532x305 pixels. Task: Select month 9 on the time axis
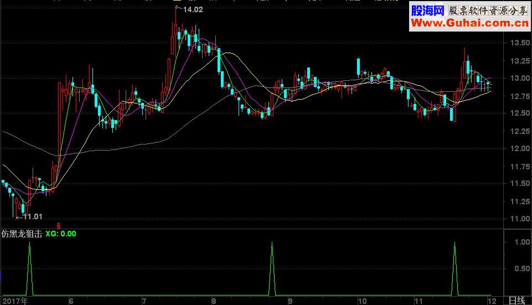tap(290, 301)
